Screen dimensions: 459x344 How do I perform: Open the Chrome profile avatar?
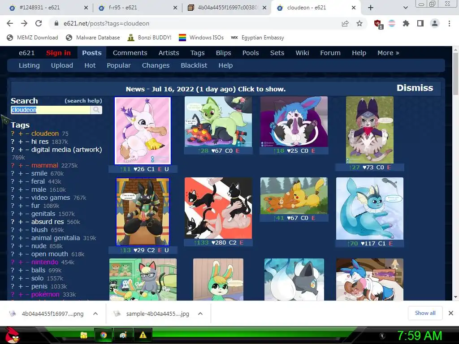click(435, 23)
